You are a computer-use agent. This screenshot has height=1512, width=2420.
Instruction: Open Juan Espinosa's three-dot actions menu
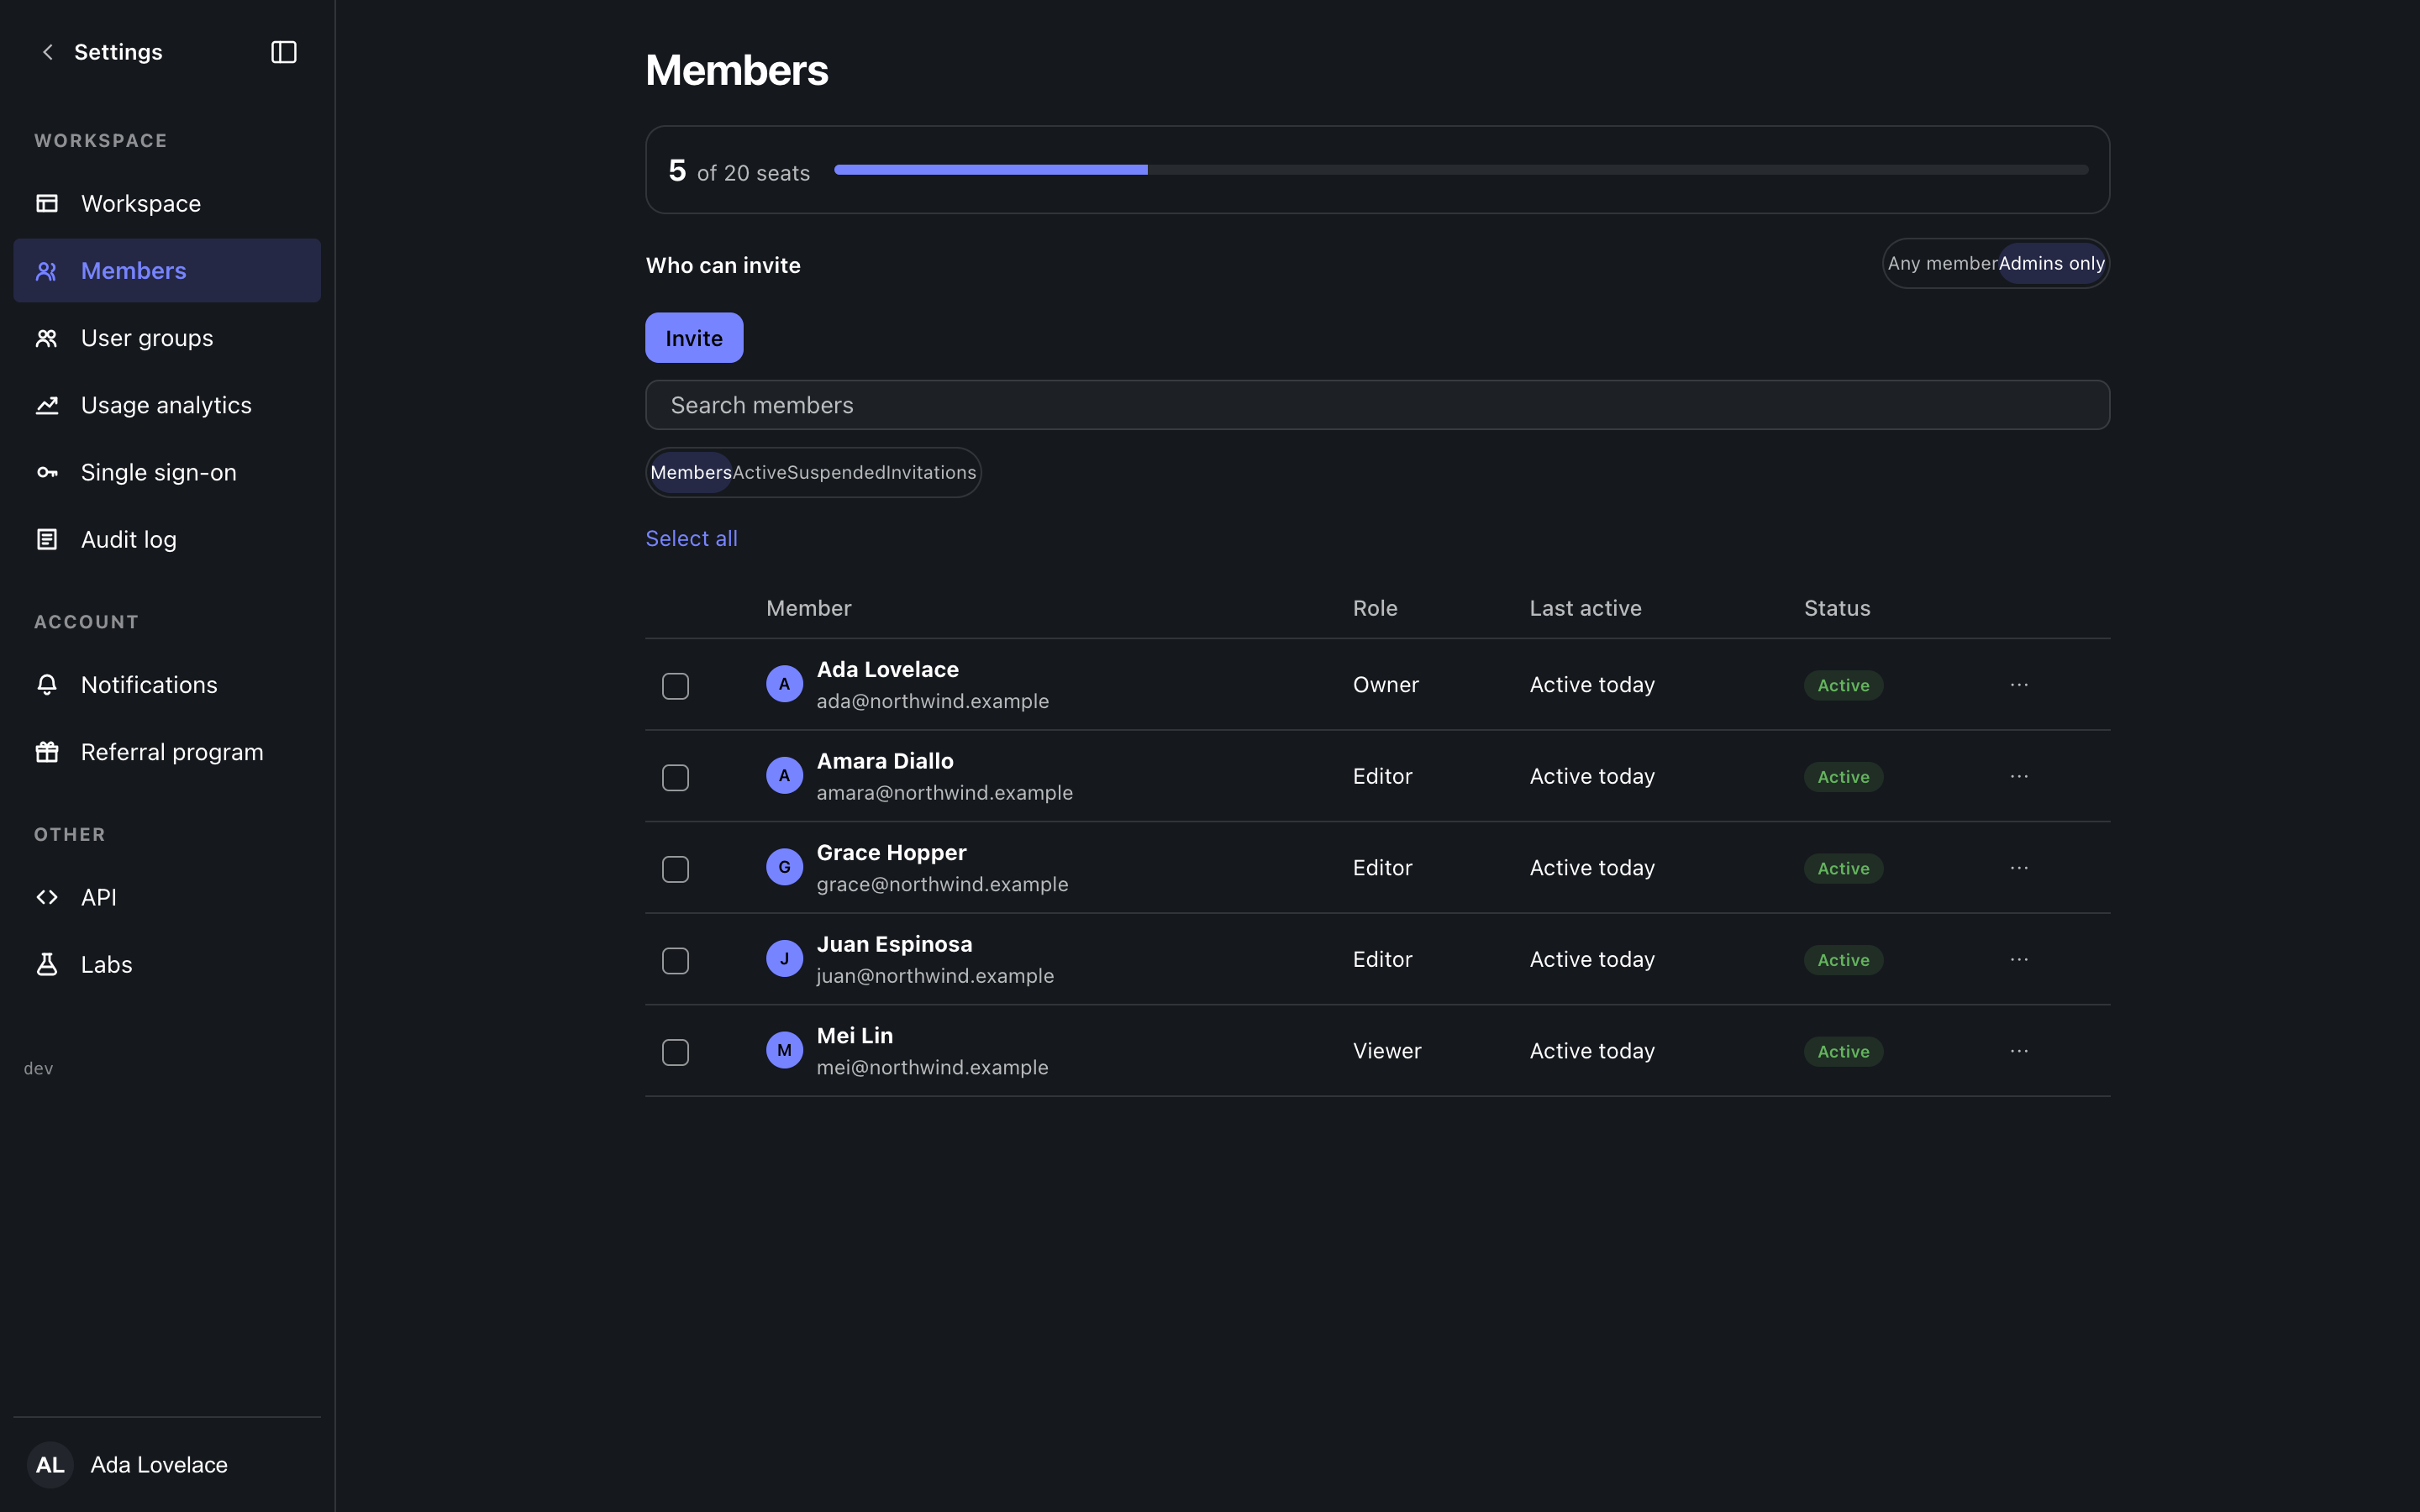point(2019,959)
